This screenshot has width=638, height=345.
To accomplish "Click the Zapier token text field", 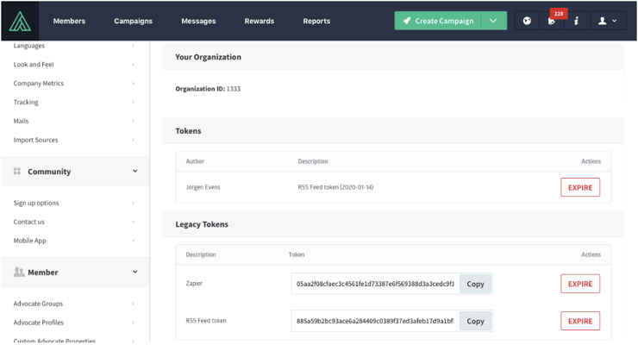I will pos(375,284).
